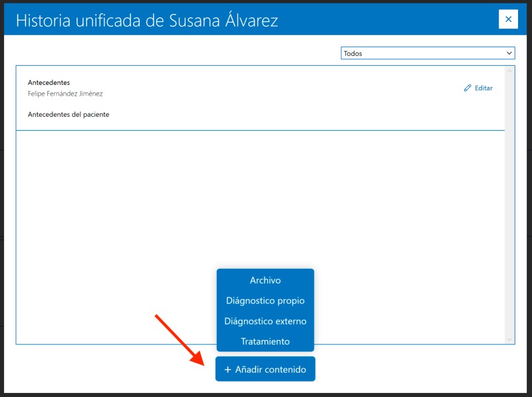Click the pencil icon next to Editar
The width and height of the screenshot is (532, 397).
click(x=467, y=88)
